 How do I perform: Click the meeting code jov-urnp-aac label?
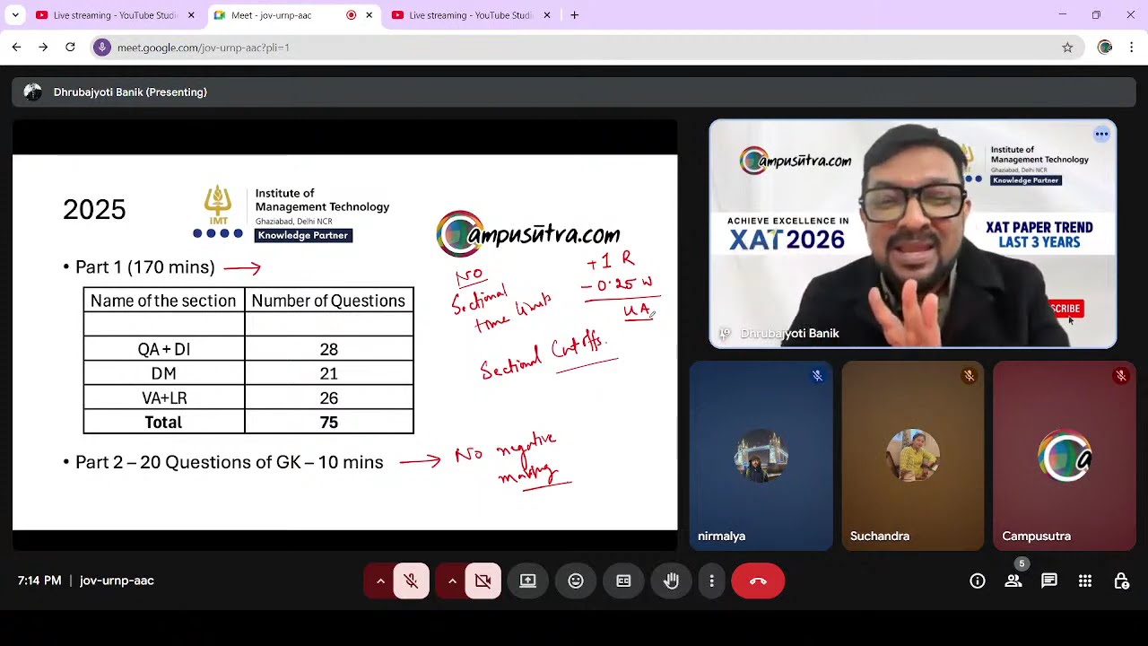click(117, 581)
